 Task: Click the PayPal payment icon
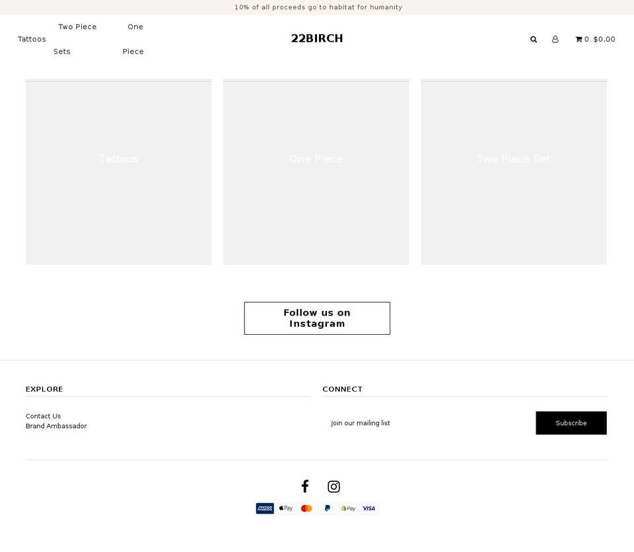pos(328,508)
